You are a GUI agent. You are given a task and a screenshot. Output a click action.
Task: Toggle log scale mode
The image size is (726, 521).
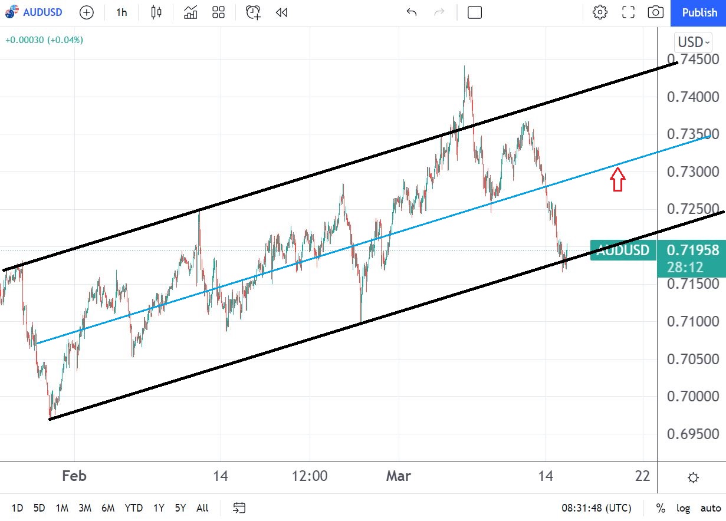683,508
